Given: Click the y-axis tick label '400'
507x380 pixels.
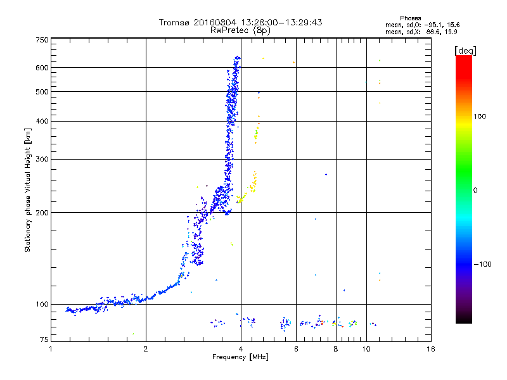Looking at the screenshot, I should click(42, 121).
